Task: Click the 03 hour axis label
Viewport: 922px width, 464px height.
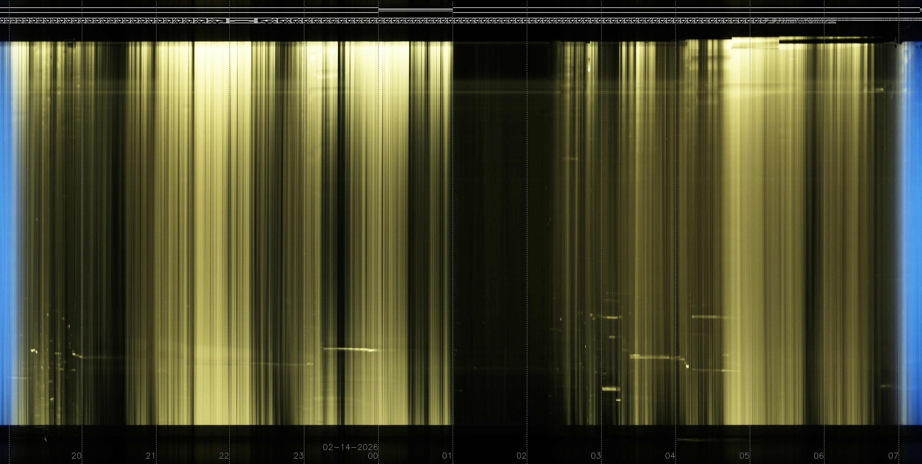Action: tap(595, 456)
